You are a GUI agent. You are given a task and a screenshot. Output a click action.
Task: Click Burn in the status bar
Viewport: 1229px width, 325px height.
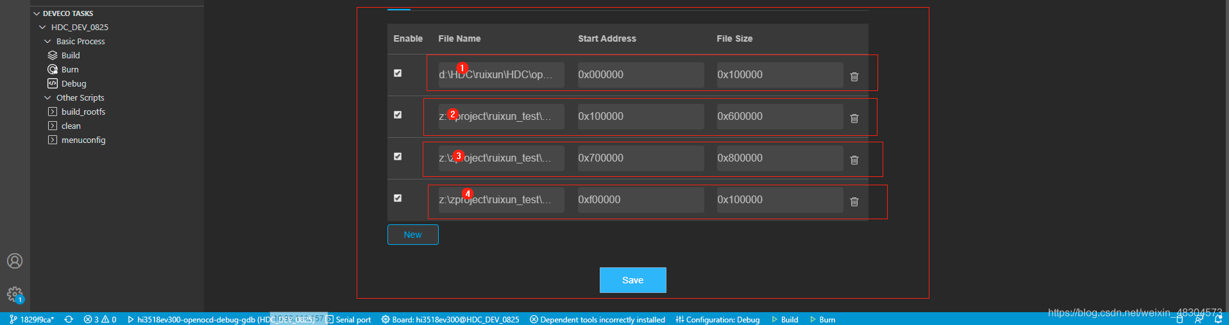(x=823, y=319)
